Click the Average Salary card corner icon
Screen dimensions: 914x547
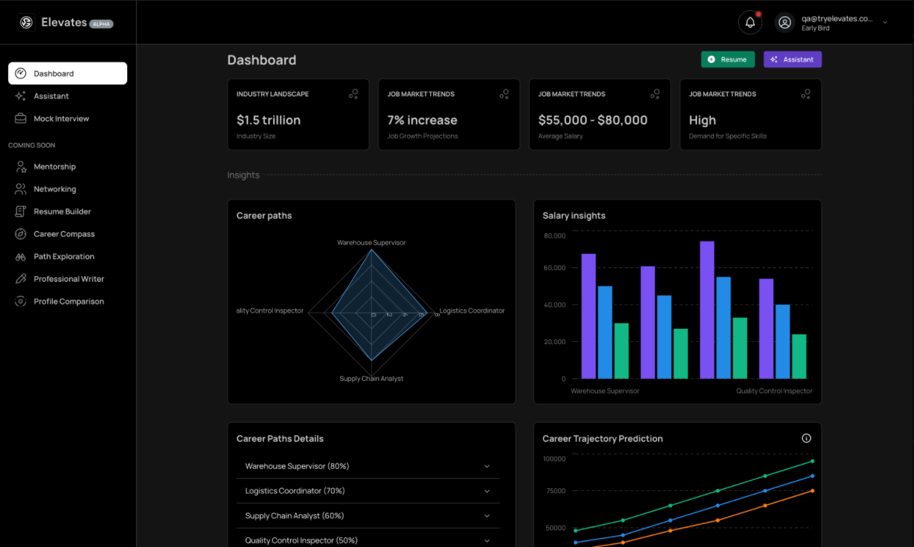coord(655,94)
